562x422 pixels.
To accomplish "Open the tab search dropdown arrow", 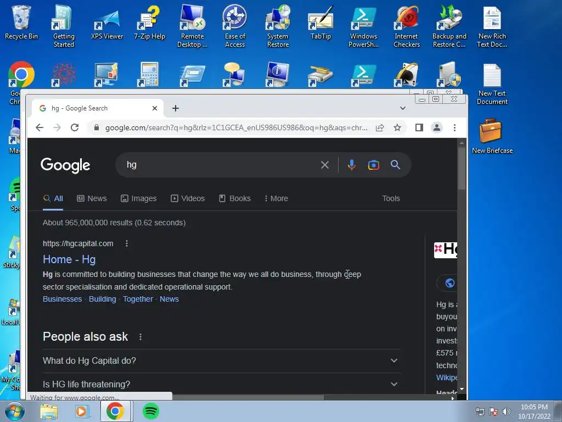I will (x=403, y=108).
